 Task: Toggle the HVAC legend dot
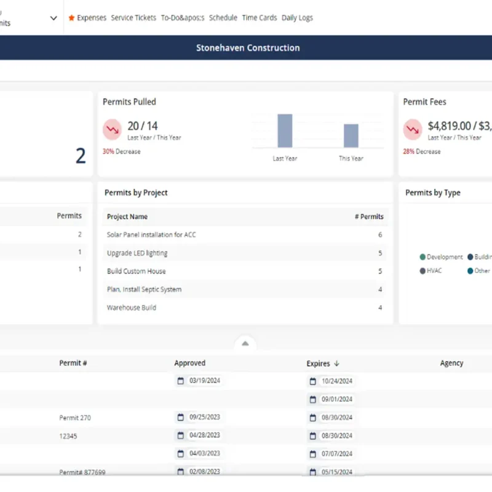click(x=423, y=271)
